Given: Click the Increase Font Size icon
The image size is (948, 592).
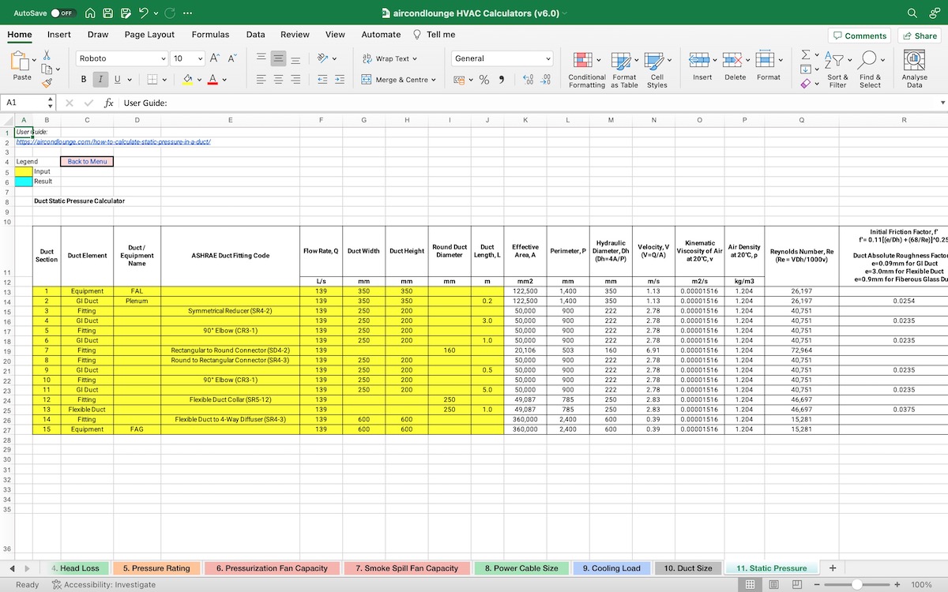Looking at the screenshot, I should click(215, 58).
